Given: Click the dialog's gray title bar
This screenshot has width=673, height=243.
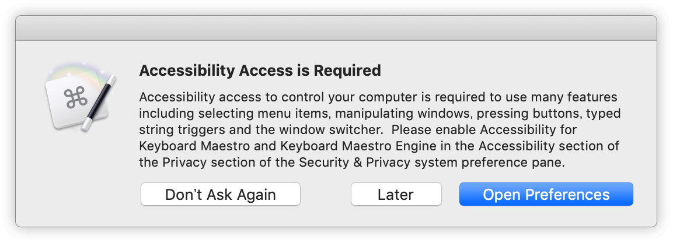Looking at the screenshot, I should click(x=336, y=29).
